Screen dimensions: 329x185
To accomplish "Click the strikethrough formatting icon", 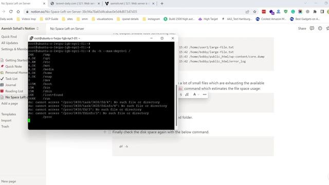I will pos(181,95).
